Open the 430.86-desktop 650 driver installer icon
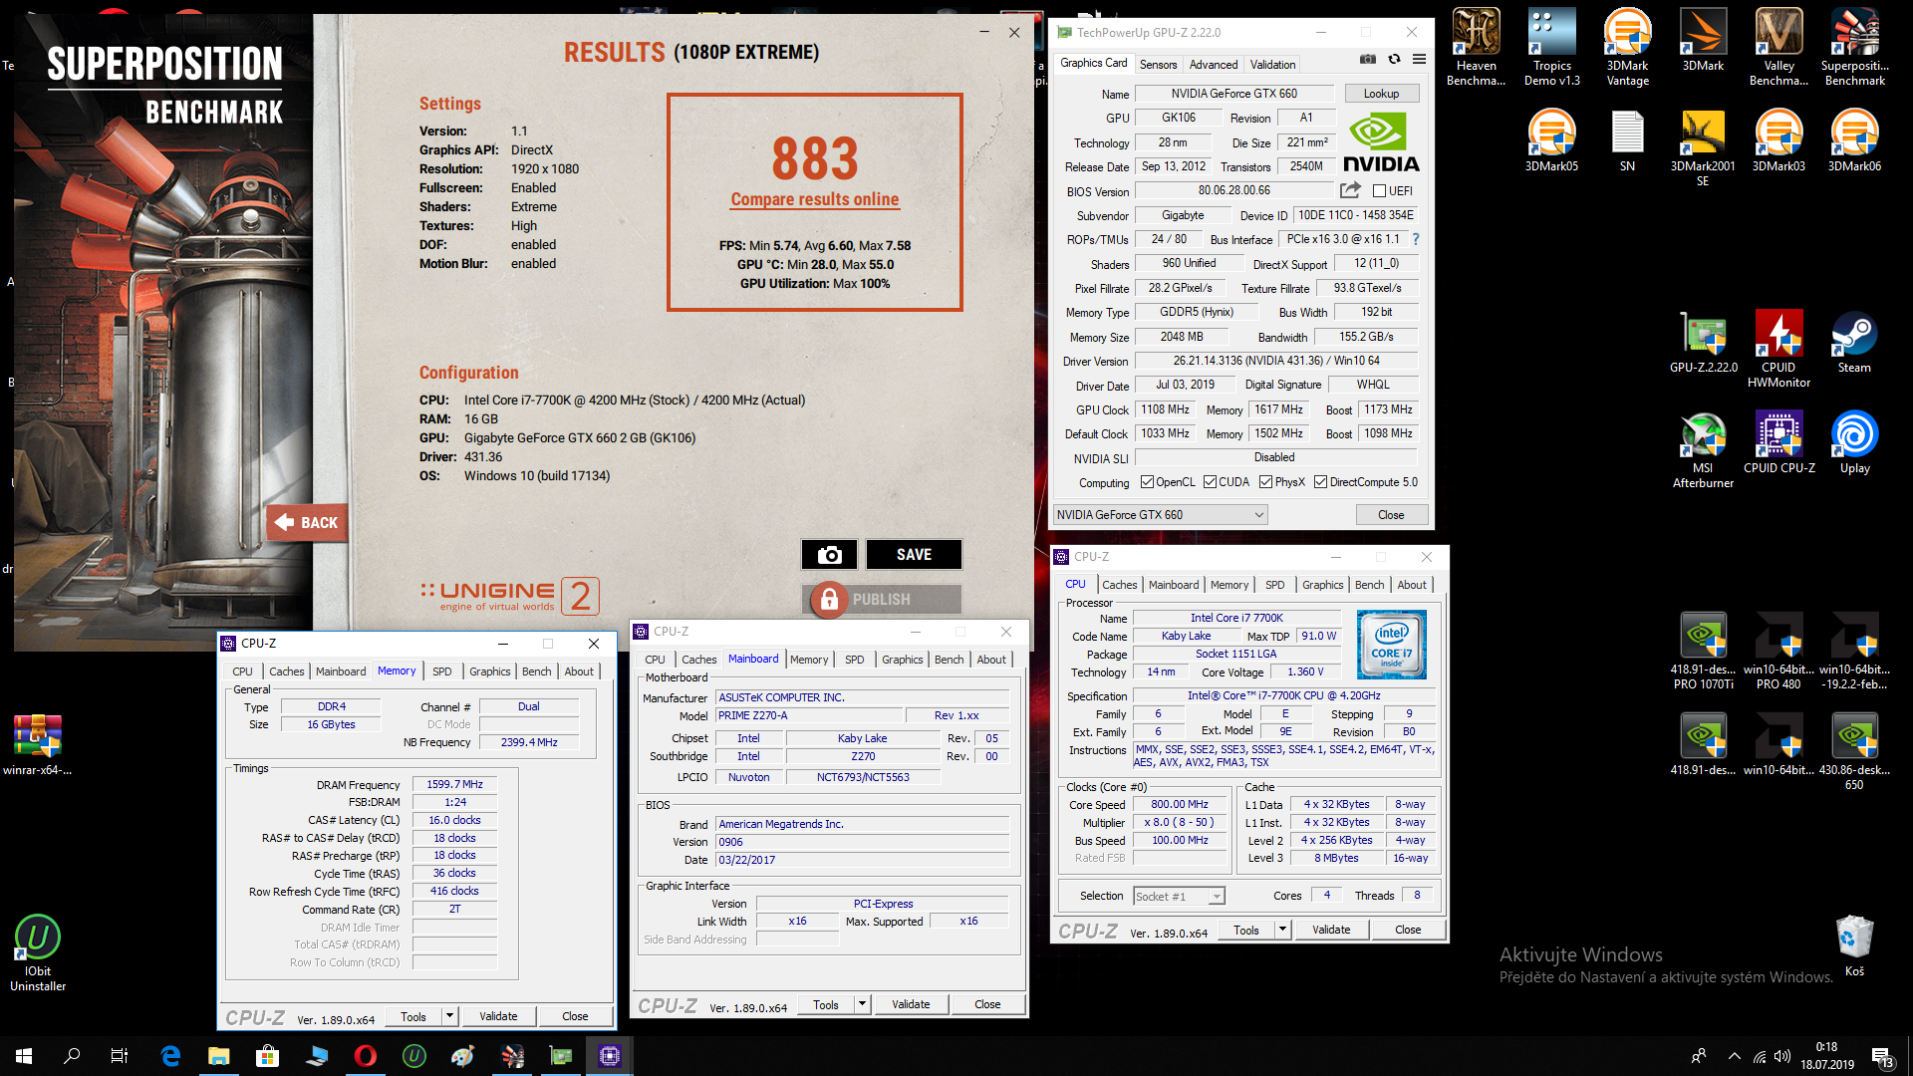Screen dimensions: 1913x1076 [1854, 751]
